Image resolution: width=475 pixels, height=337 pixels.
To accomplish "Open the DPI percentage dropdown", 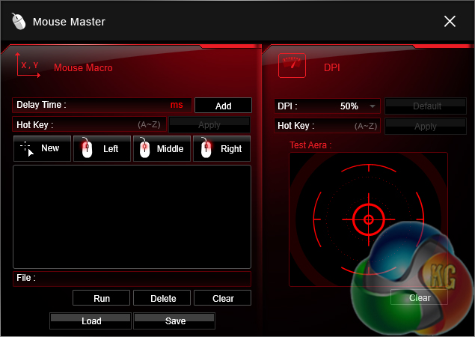I will click(372, 106).
